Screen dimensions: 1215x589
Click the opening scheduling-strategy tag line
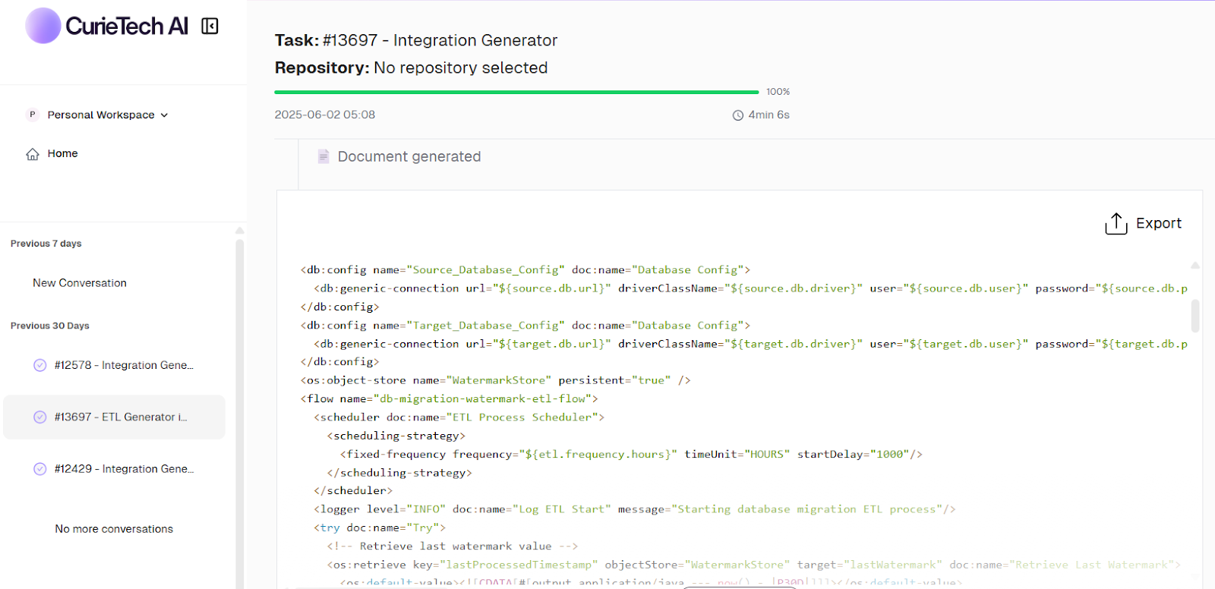coord(396,436)
